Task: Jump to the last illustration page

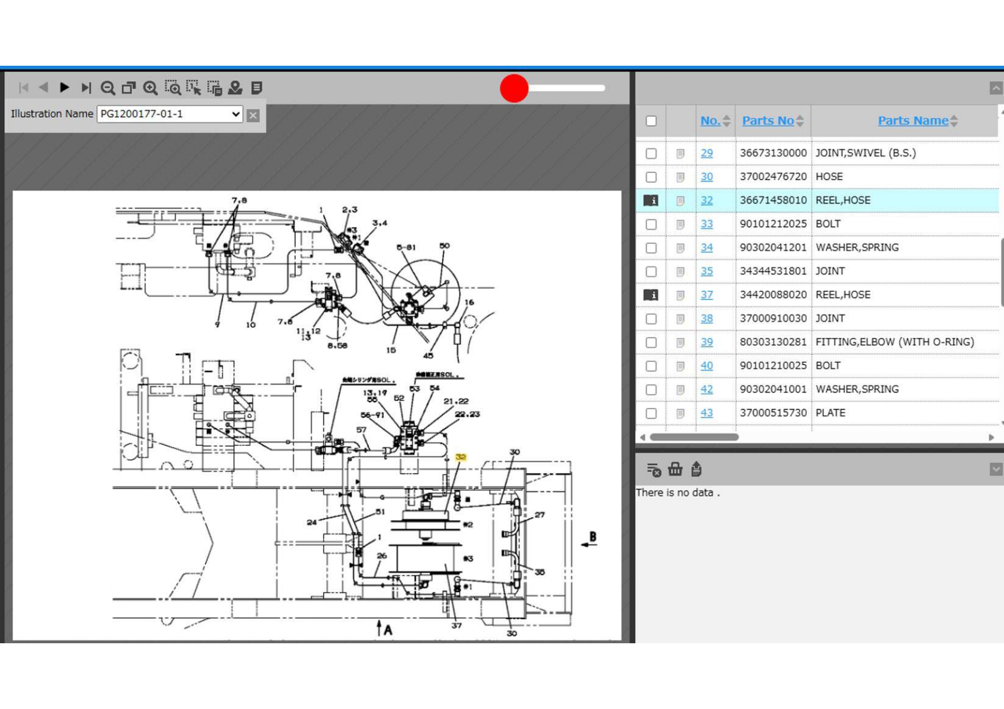Action: (86, 87)
